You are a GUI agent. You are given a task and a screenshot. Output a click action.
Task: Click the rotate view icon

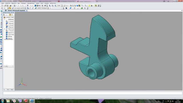coord(65,6)
